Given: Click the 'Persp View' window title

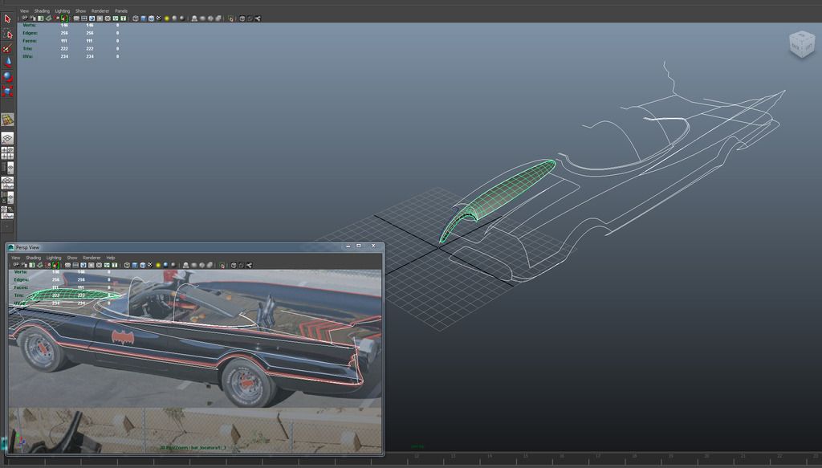Looking at the screenshot, I should 27,247.
